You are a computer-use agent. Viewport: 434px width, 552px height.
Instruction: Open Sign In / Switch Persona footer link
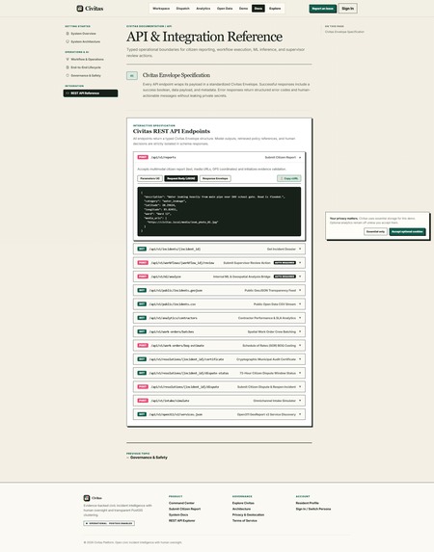point(313,509)
